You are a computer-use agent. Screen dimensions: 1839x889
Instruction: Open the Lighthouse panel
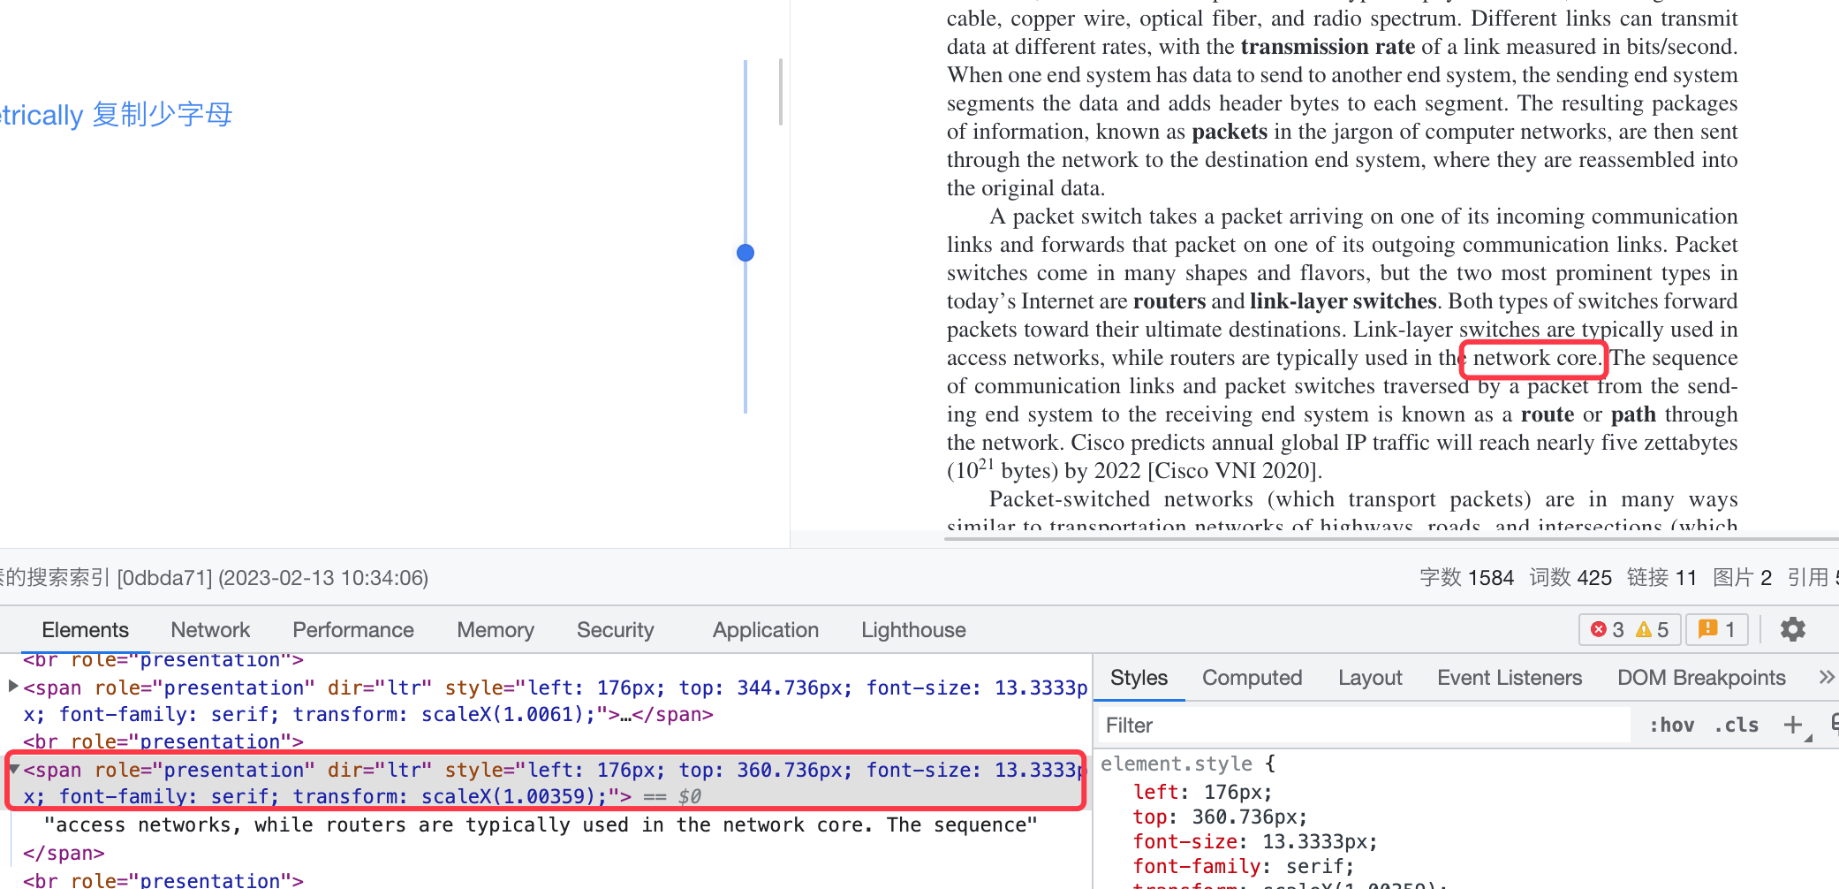[912, 629]
